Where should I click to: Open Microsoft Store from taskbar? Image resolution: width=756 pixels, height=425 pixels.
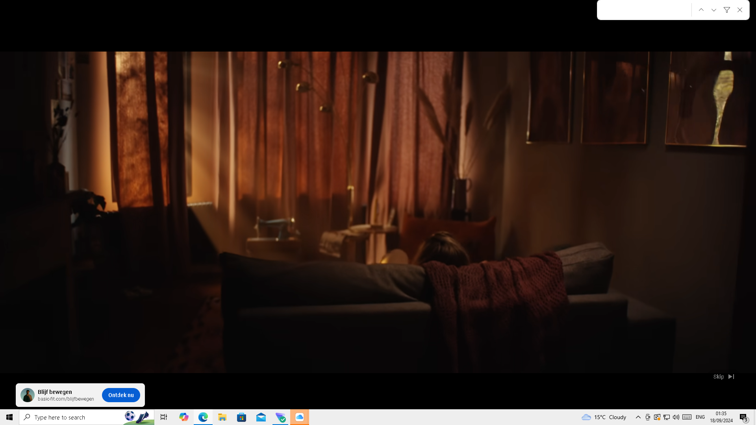coord(241,417)
